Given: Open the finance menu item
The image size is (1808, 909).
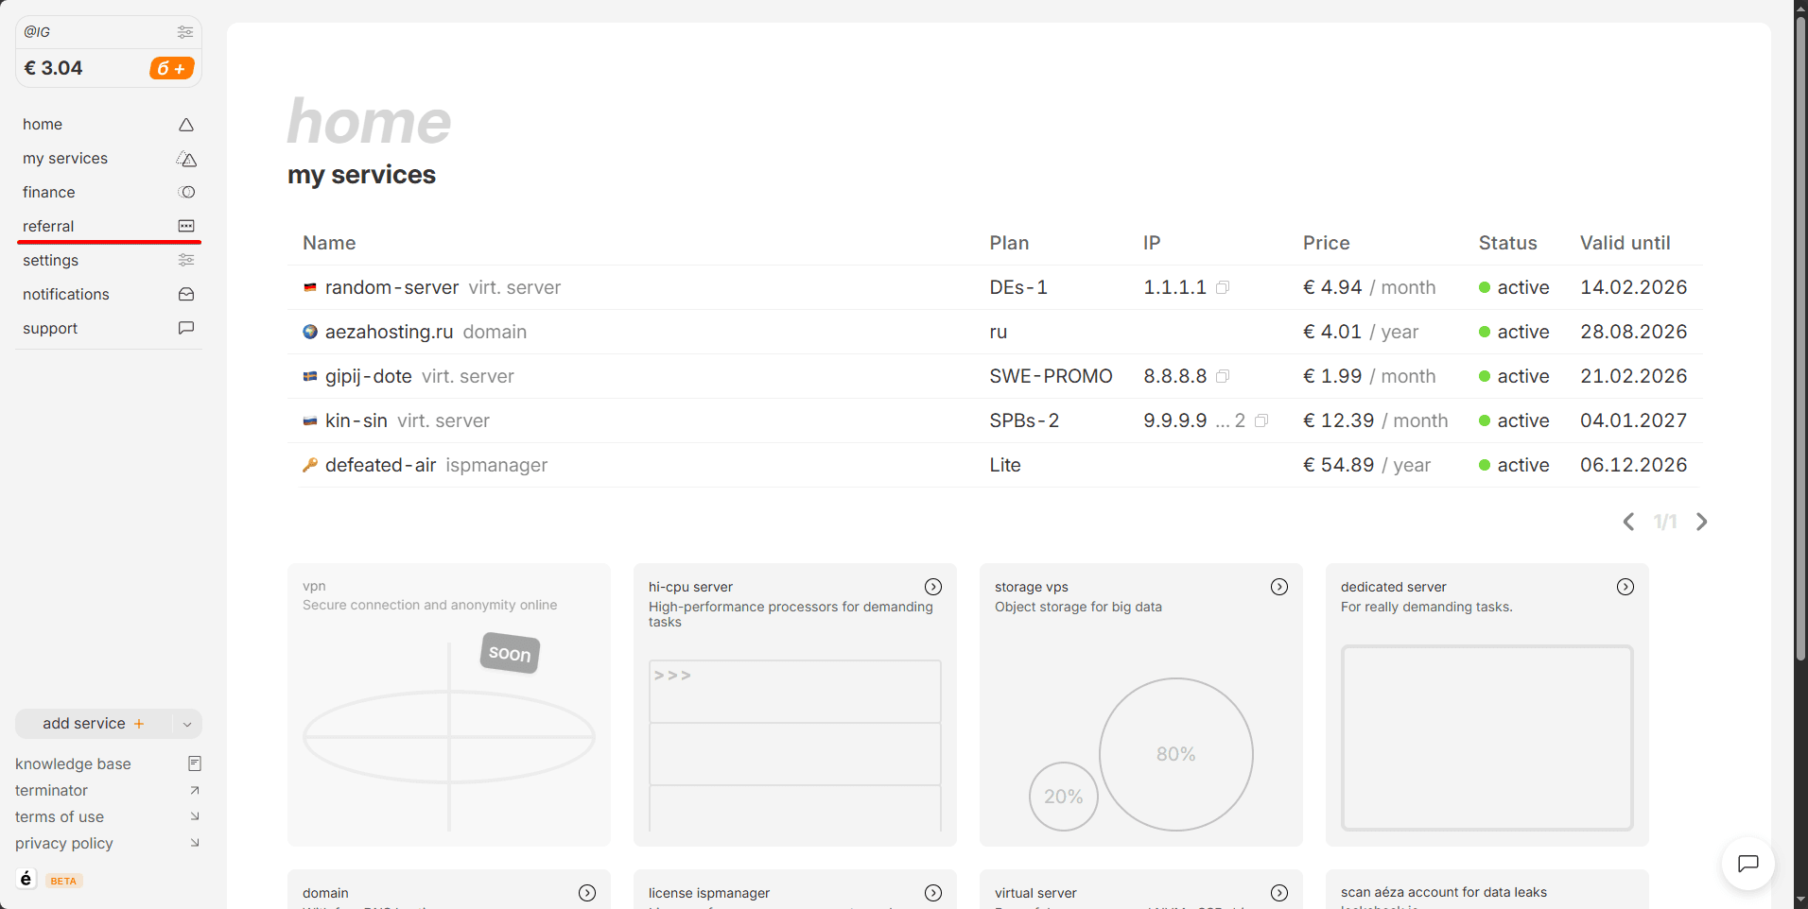Looking at the screenshot, I should click(49, 192).
